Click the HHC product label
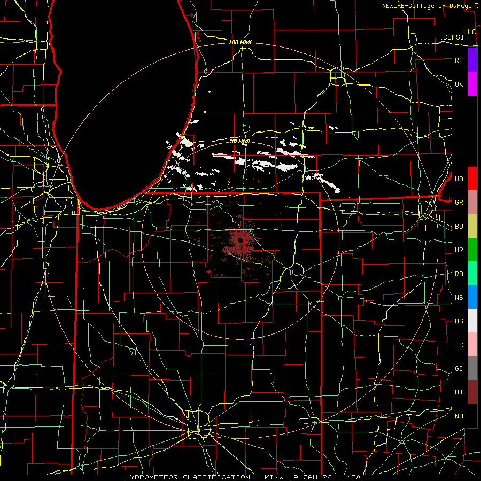The height and width of the screenshot is (481, 481). tap(469, 32)
